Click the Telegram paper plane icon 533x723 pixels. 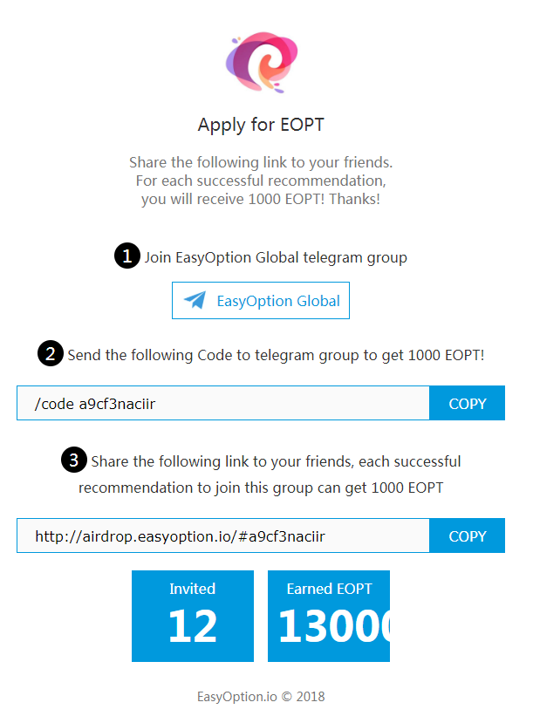click(x=195, y=300)
